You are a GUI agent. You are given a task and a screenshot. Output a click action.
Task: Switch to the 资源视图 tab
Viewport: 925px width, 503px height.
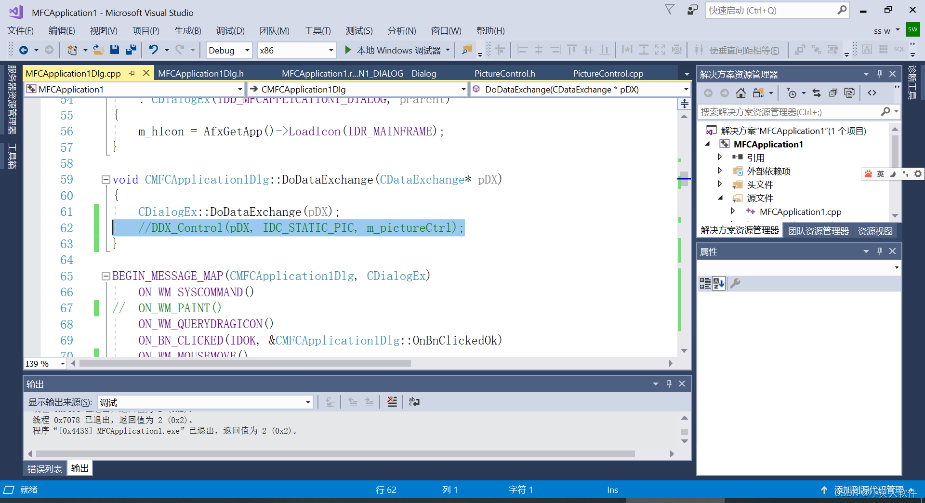coord(875,231)
